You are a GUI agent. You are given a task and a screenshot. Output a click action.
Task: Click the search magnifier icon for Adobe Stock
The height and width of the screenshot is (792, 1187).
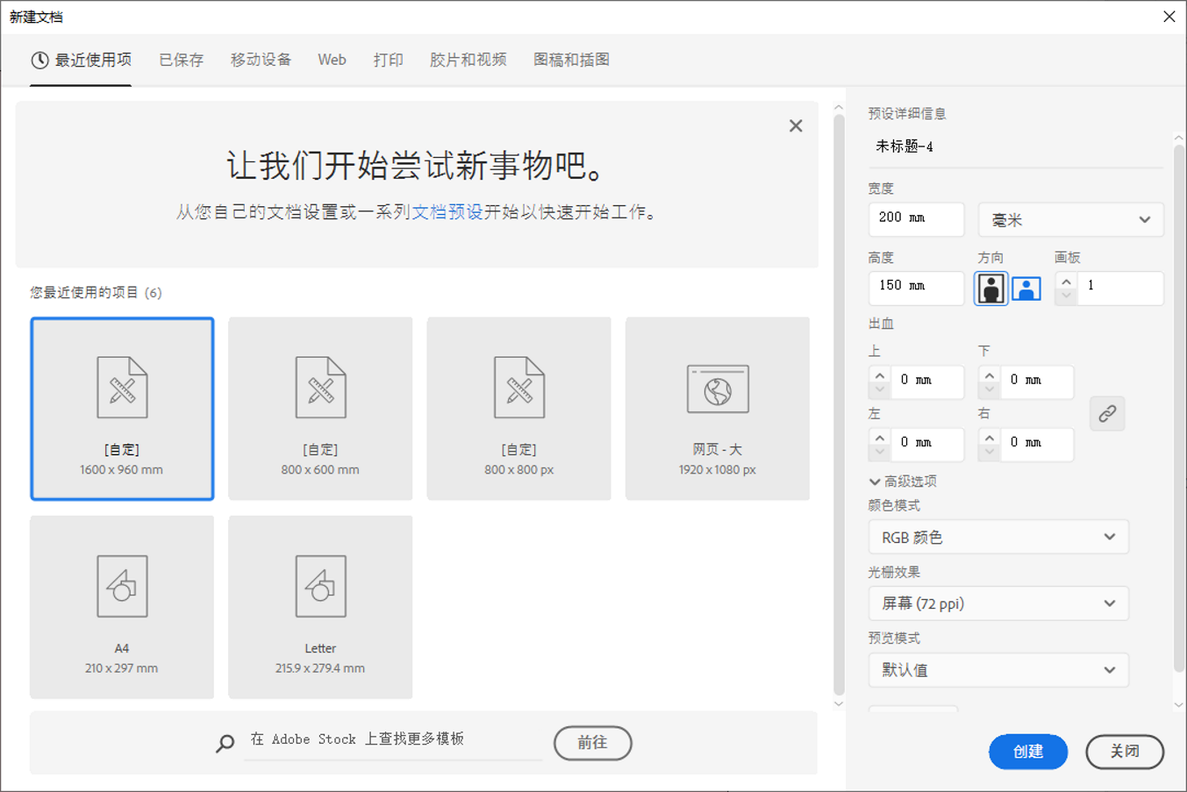pyautogui.click(x=225, y=743)
